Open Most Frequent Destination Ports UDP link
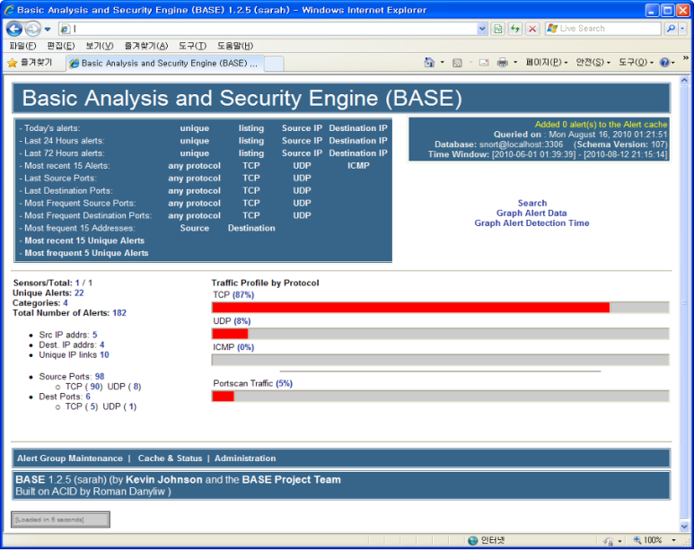 (x=302, y=215)
